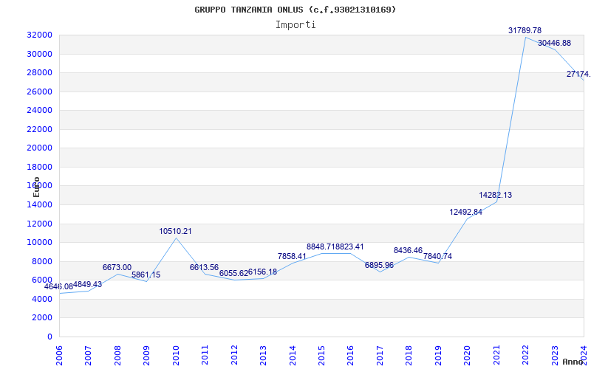591x369 pixels.
Task: Click the 2019 x-axis label
Action: 438,355
